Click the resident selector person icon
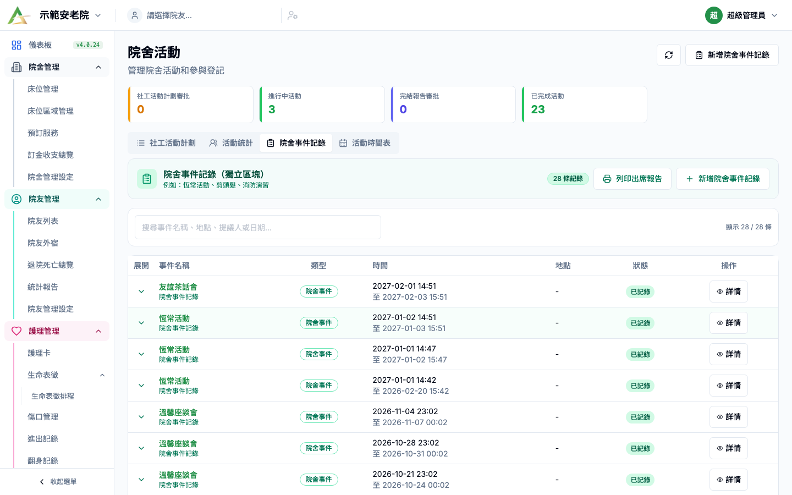The height and width of the screenshot is (495, 792). 135,15
